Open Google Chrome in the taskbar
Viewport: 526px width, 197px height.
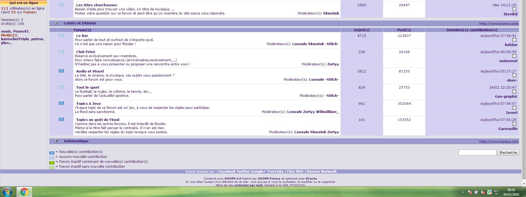(24, 192)
